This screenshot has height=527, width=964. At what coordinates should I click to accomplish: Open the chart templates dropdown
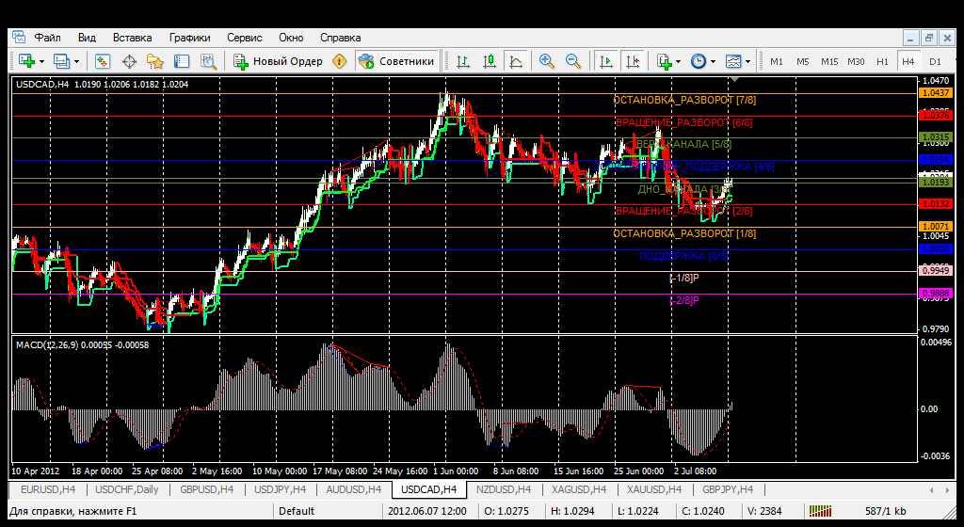coord(747,61)
